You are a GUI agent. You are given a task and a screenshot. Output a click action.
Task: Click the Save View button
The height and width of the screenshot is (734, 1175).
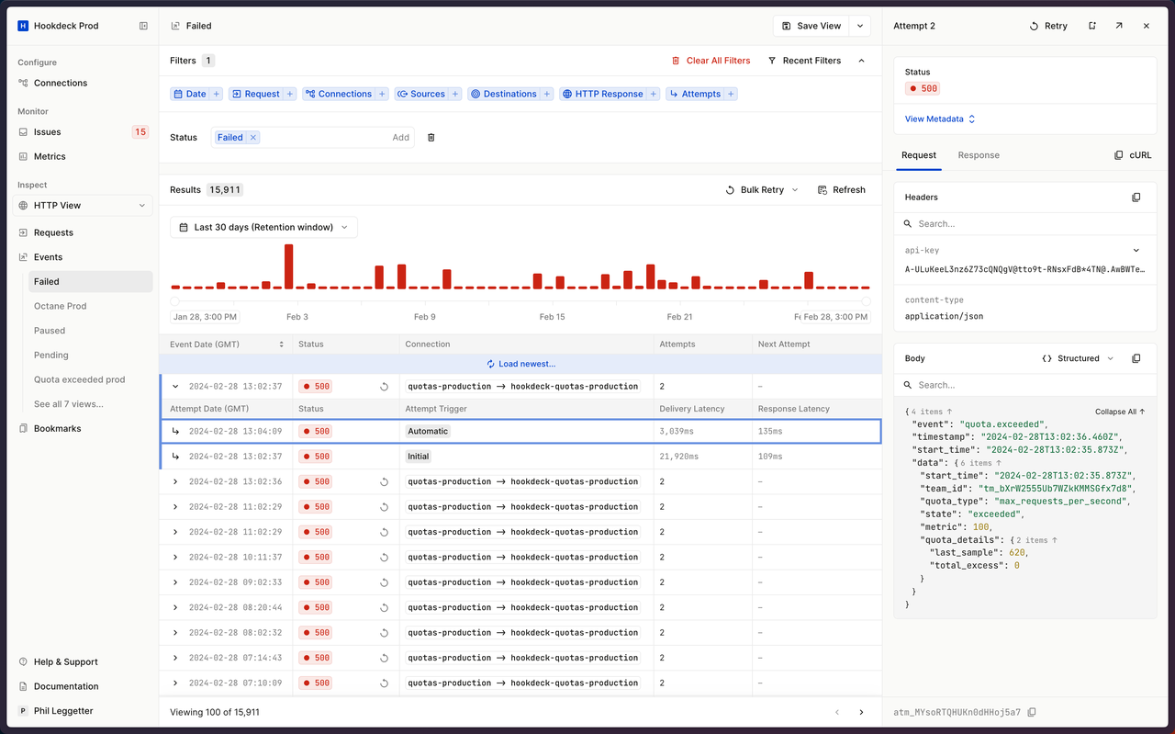point(811,26)
